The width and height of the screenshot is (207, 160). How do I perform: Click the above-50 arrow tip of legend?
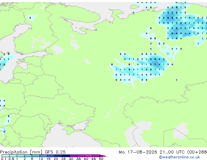[104, 156]
